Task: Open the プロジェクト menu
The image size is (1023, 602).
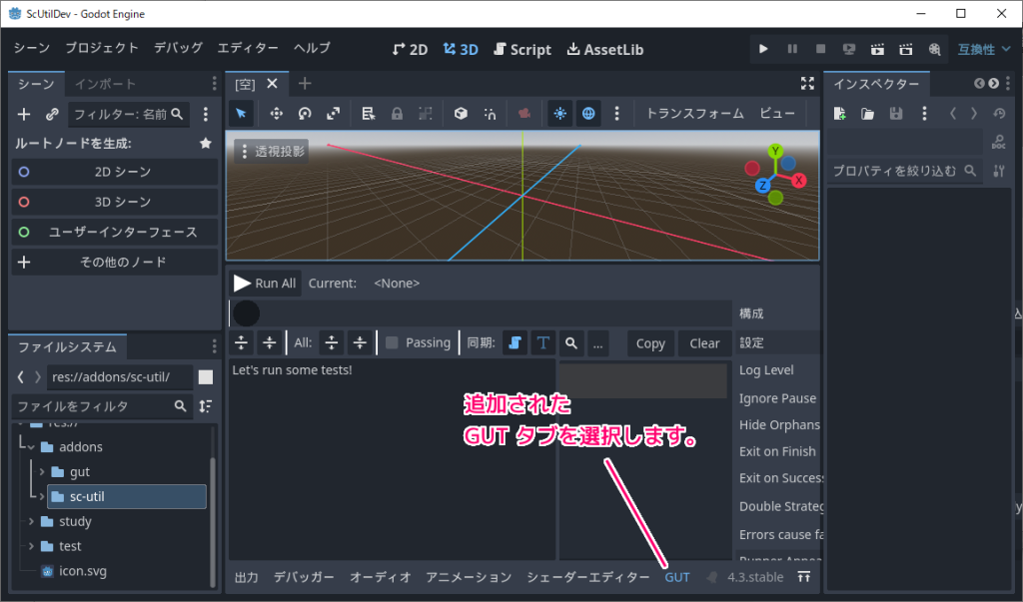Action: coord(102,48)
